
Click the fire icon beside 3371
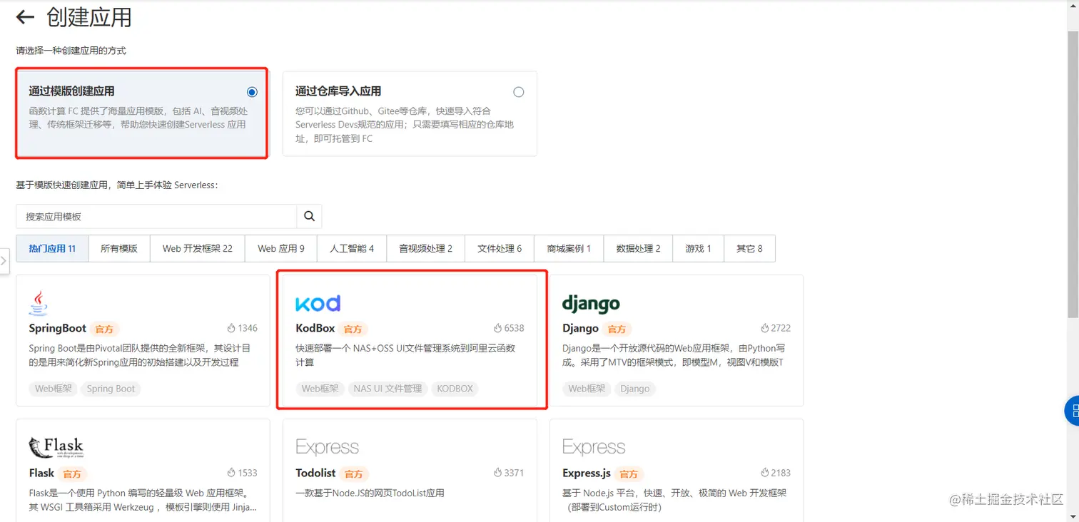pos(498,473)
